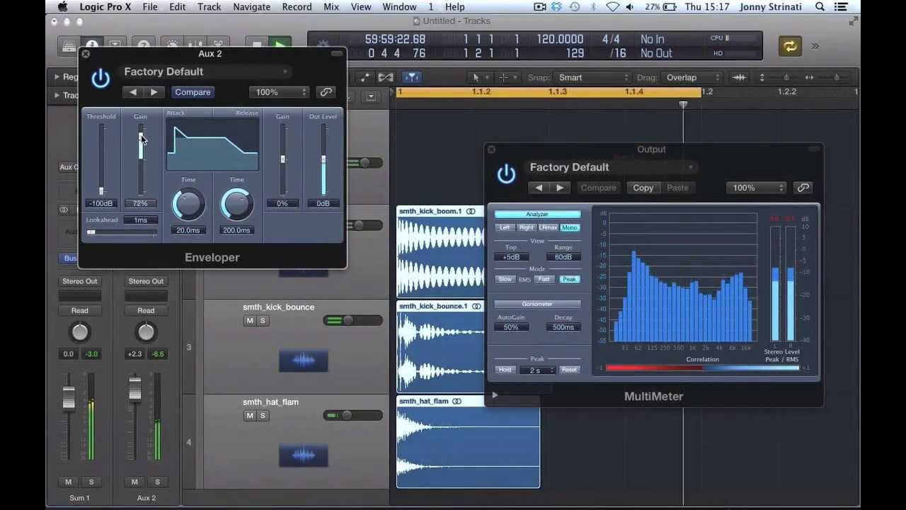Open the Track menu
This screenshot has height=510, width=906.
210,7
